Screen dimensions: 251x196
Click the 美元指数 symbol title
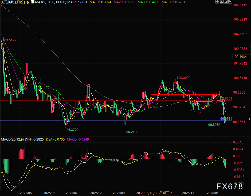tap(7, 2)
